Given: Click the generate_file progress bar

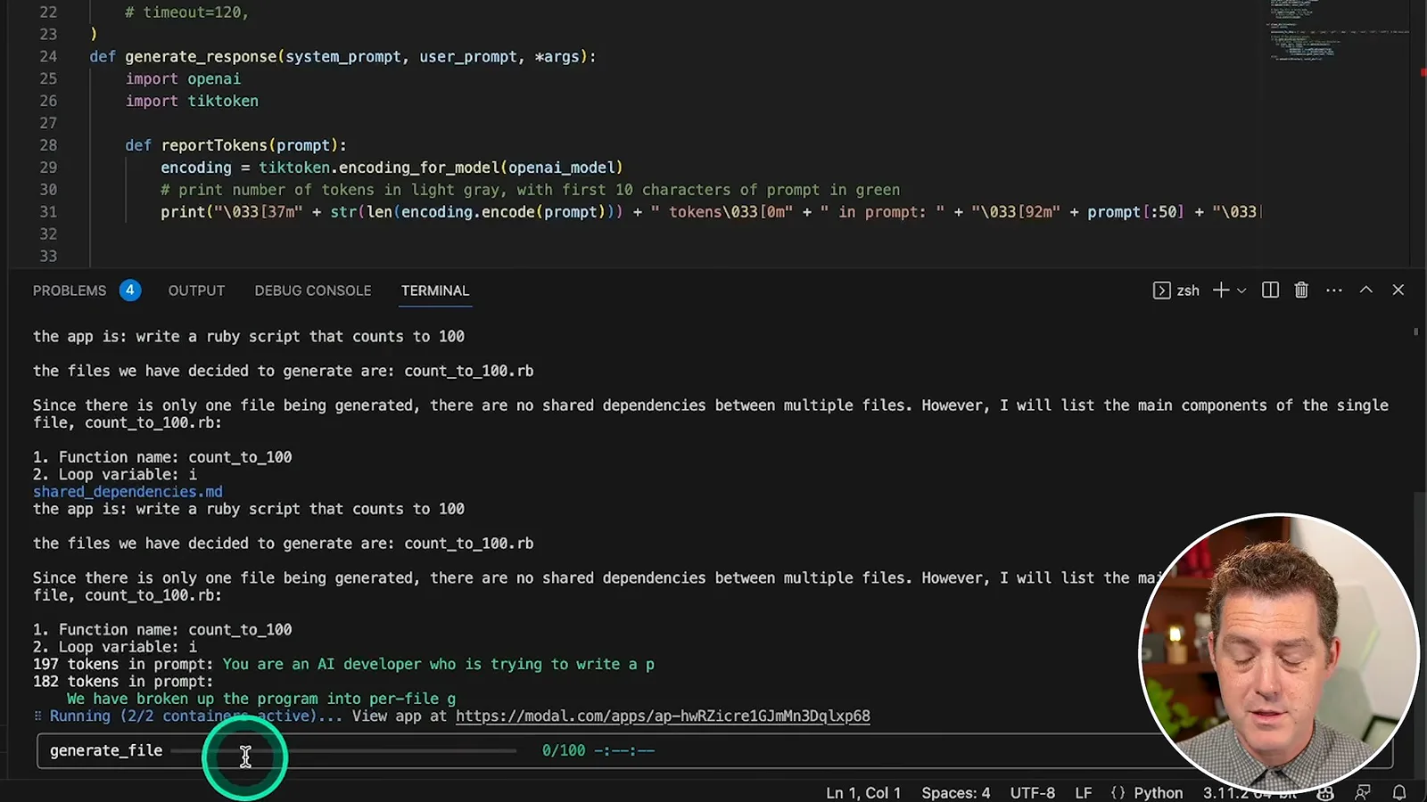Looking at the screenshot, I should [x=344, y=751].
